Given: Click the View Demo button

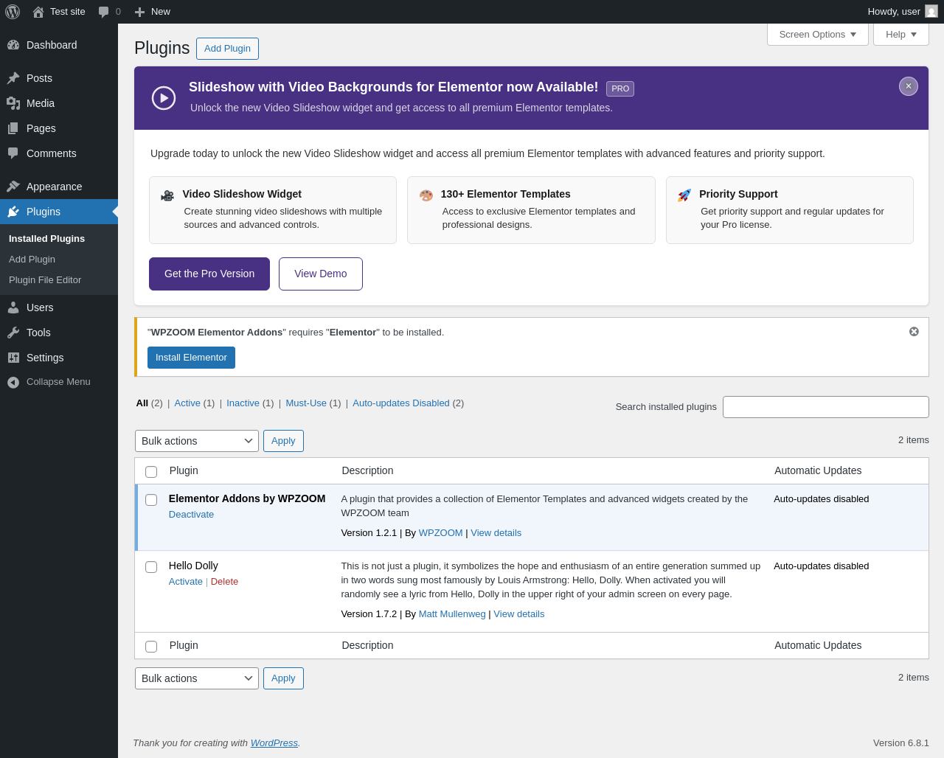Looking at the screenshot, I should tap(321, 274).
